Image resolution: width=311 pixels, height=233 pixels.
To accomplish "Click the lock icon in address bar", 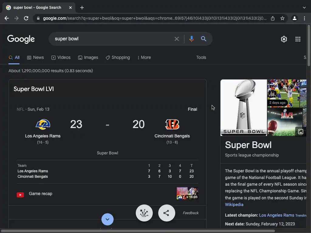I will (38, 19).
